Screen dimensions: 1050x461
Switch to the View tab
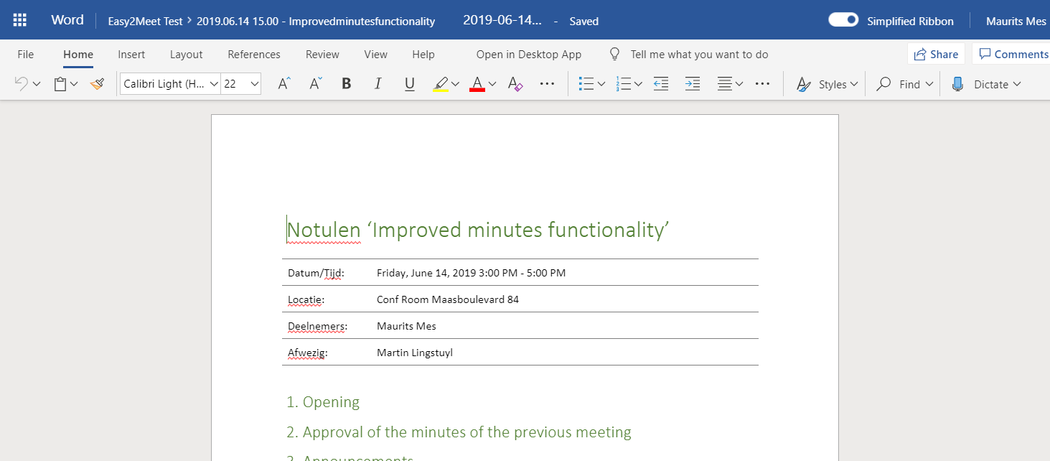click(375, 54)
